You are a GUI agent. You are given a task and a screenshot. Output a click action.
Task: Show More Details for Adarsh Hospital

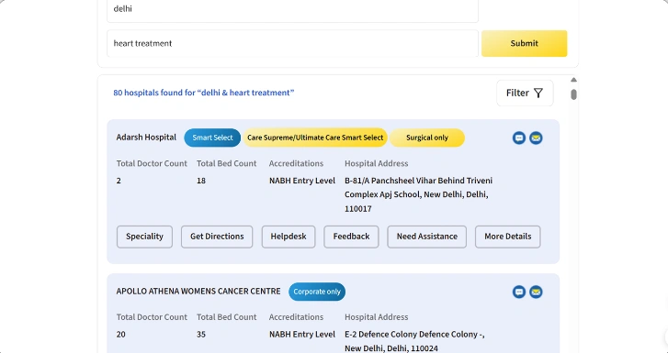[x=508, y=237]
